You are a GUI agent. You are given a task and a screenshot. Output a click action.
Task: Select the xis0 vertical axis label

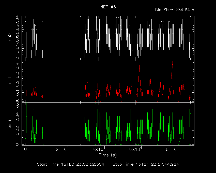[x=10, y=37]
